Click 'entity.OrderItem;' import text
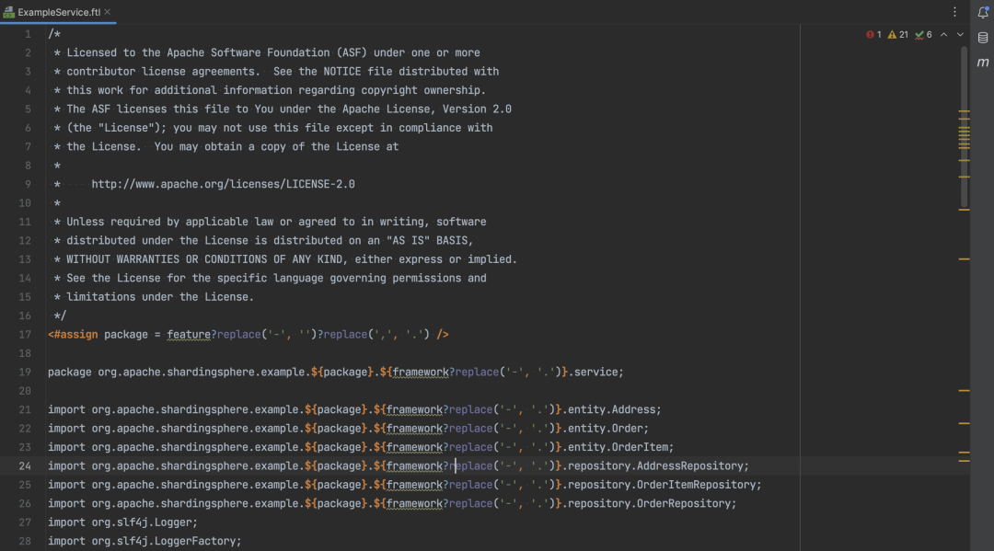994x551 pixels. tap(620, 447)
